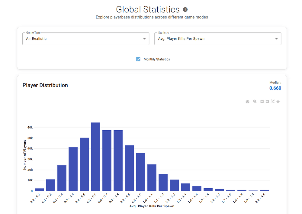The height and width of the screenshot is (214, 302).
Task: Download the plot as PNG via camera icon
Action: pos(247,102)
